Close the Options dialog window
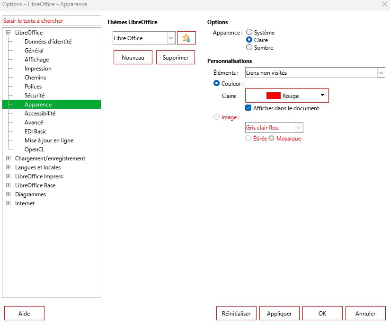This screenshot has height=325, width=390. [x=384, y=4]
